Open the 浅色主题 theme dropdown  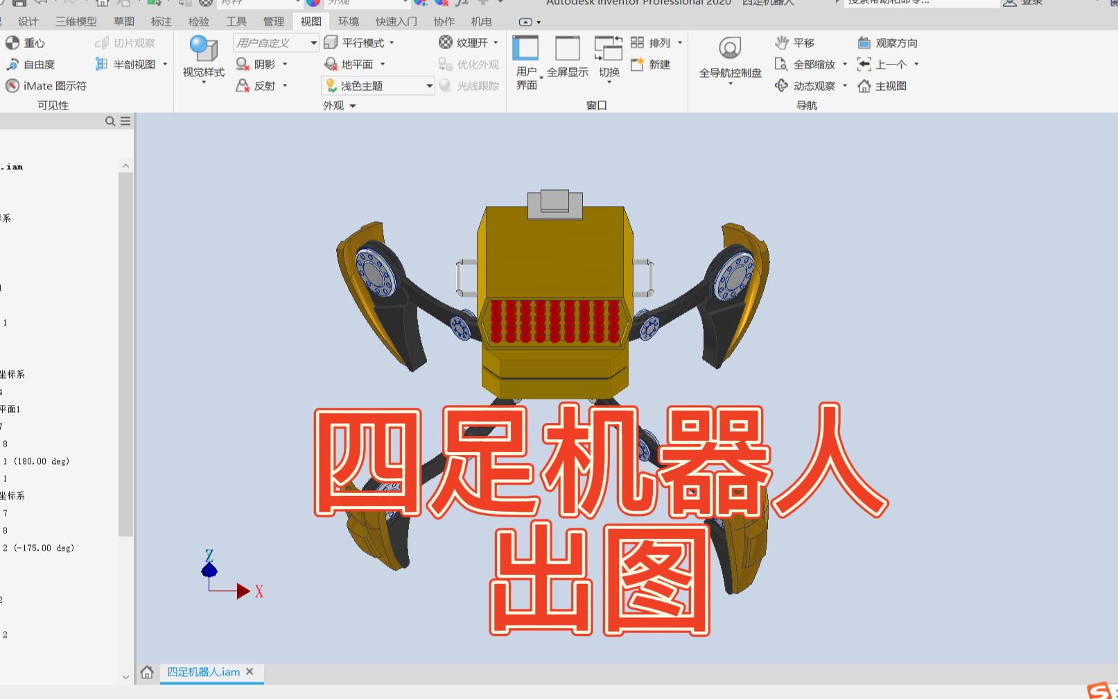pos(429,85)
